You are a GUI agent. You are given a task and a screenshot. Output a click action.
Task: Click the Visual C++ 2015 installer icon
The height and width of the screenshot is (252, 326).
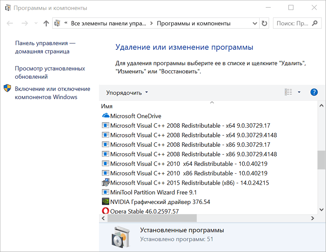click(x=106, y=182)
